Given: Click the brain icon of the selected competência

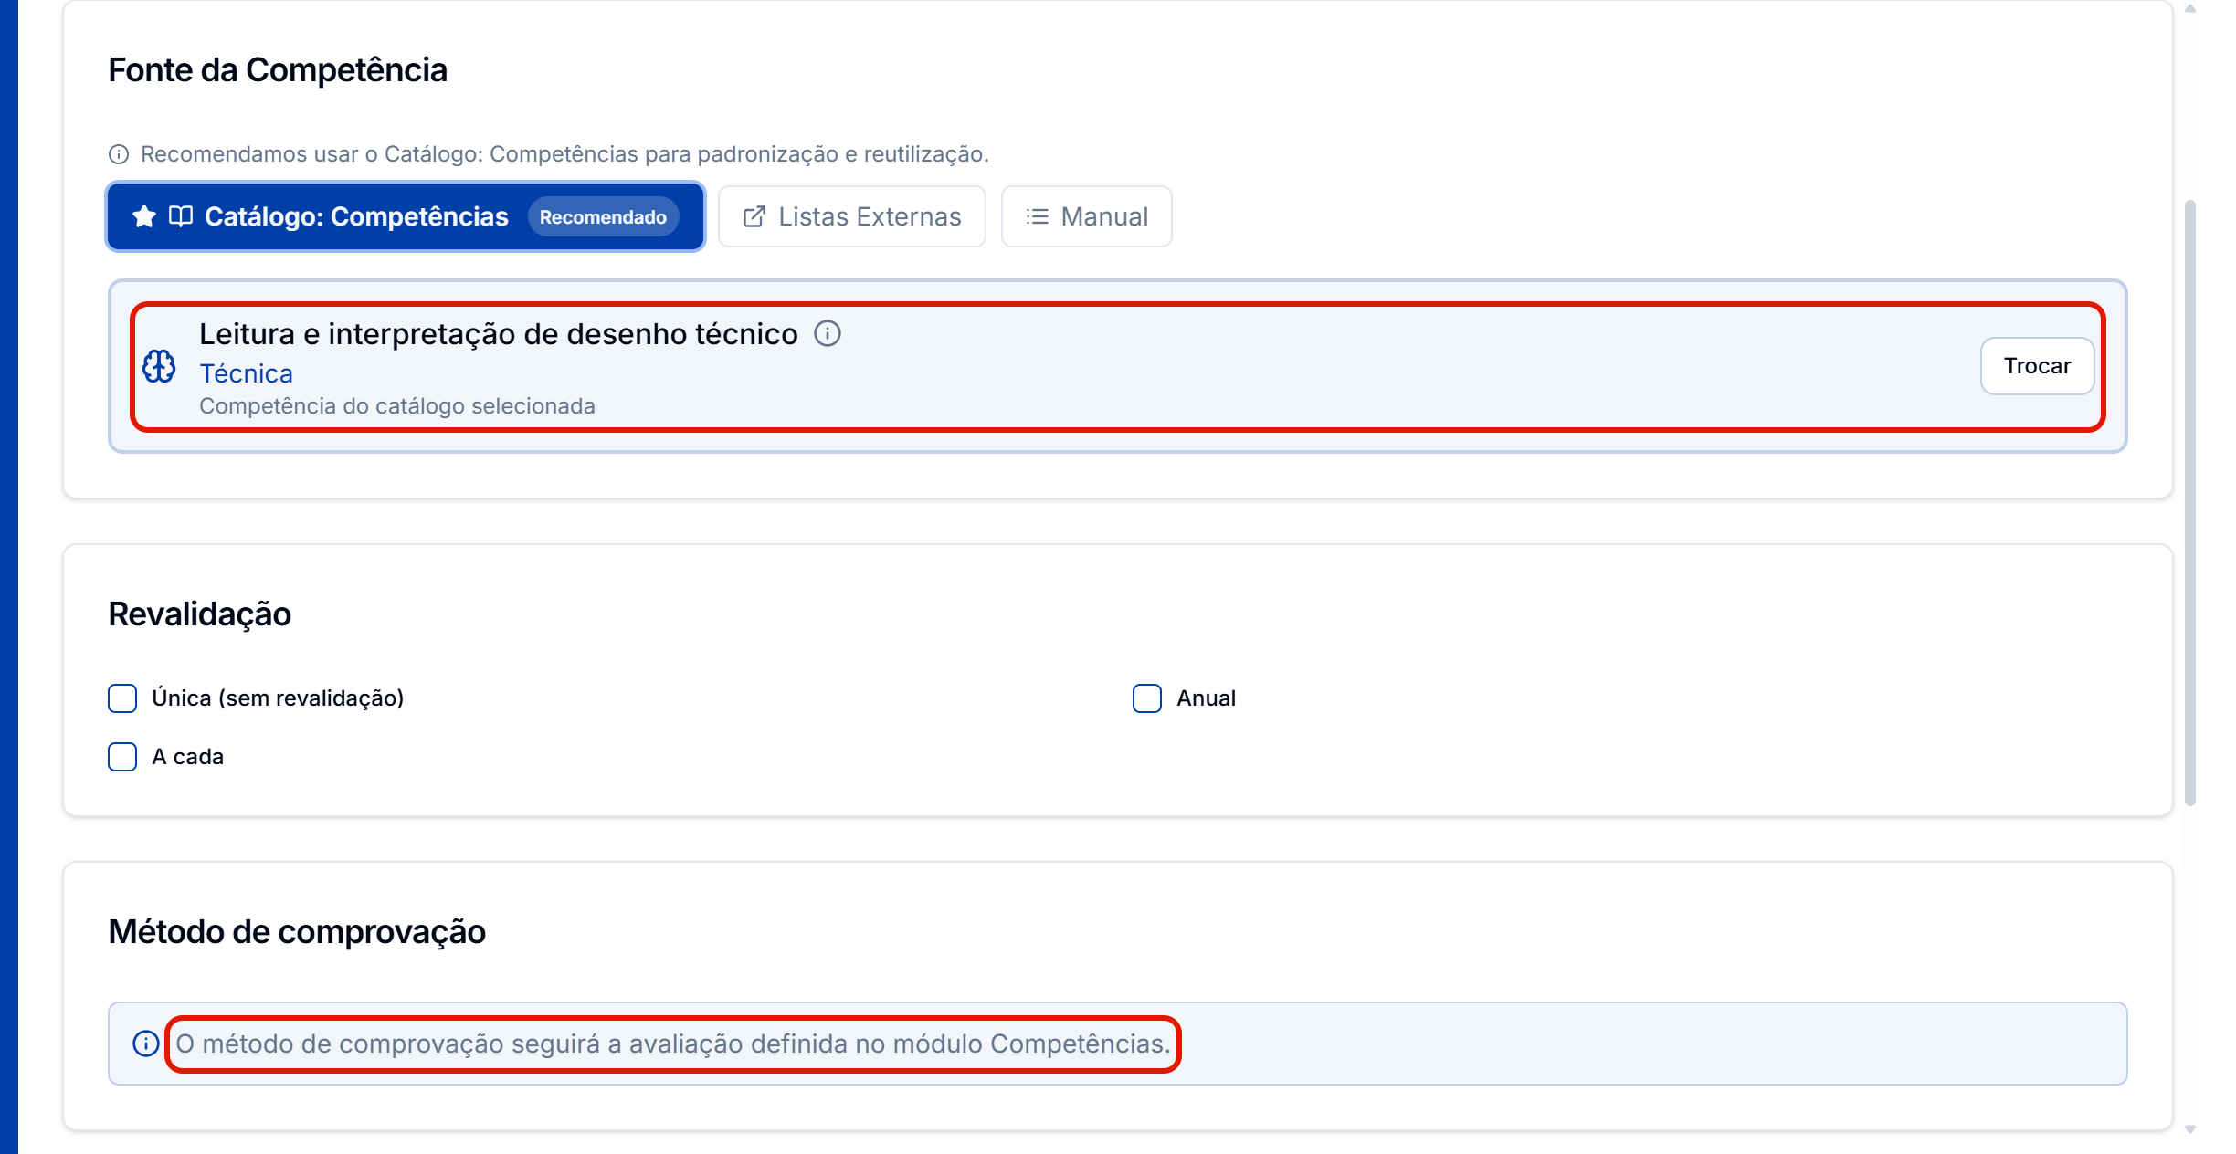Looking at the screenshot, I should 159,366.
